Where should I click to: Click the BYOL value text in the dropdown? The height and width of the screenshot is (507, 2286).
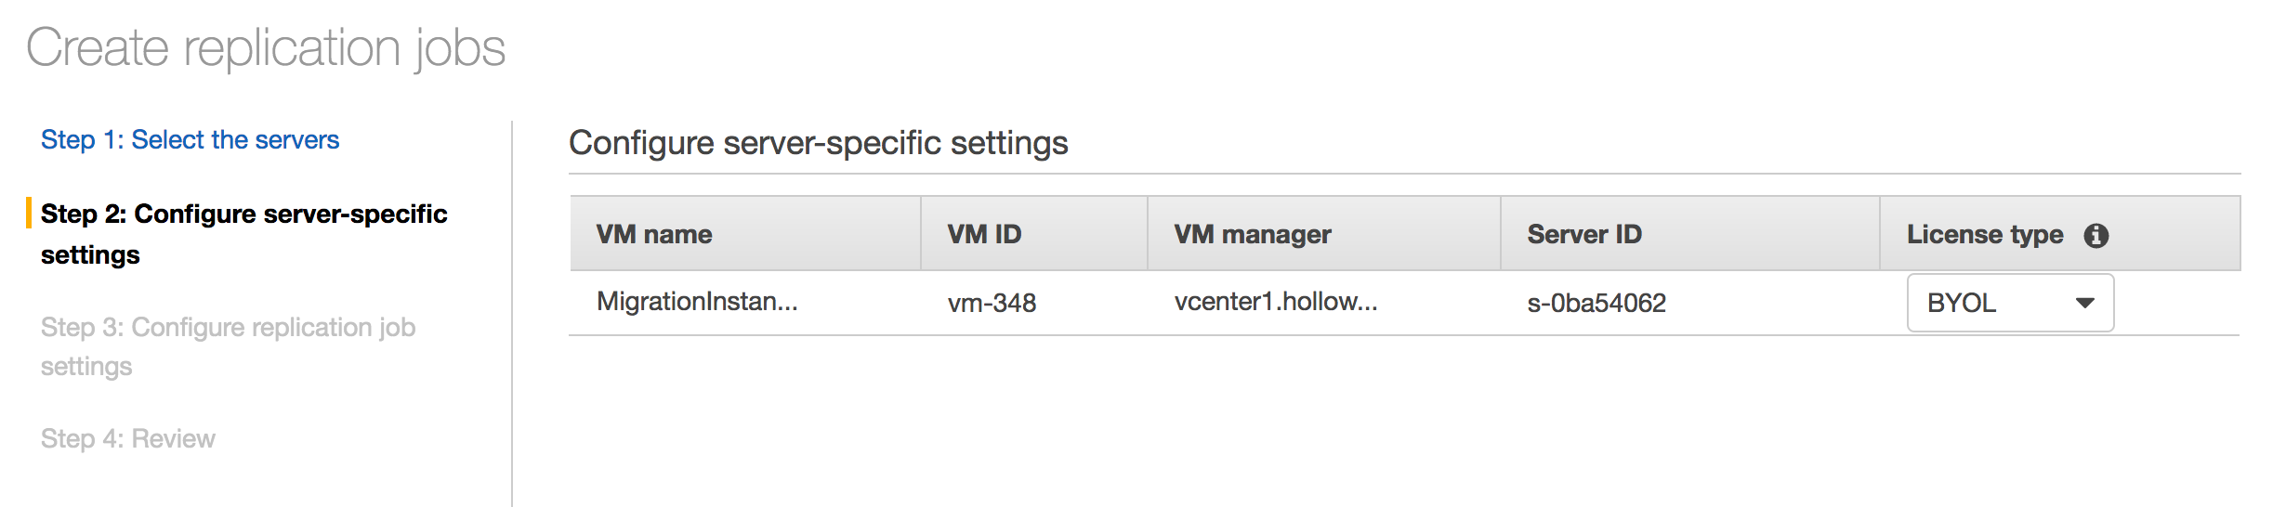pos(1961,303)
